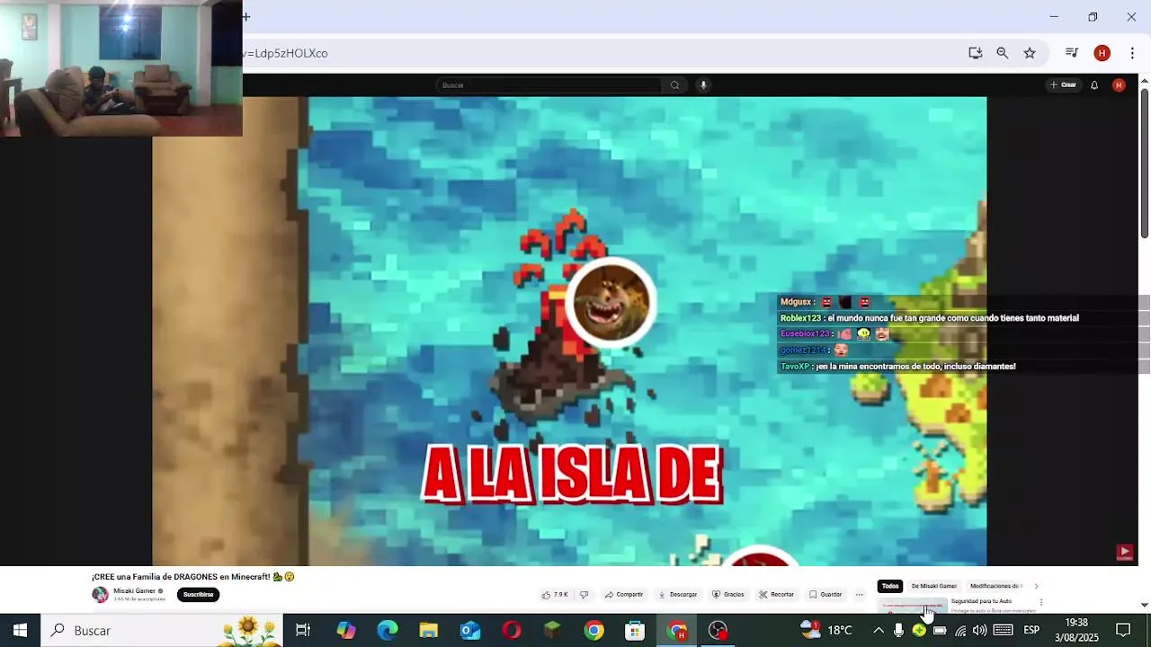
Task: Open Chrome media controls icon
Action: [x=1071, y=53]
